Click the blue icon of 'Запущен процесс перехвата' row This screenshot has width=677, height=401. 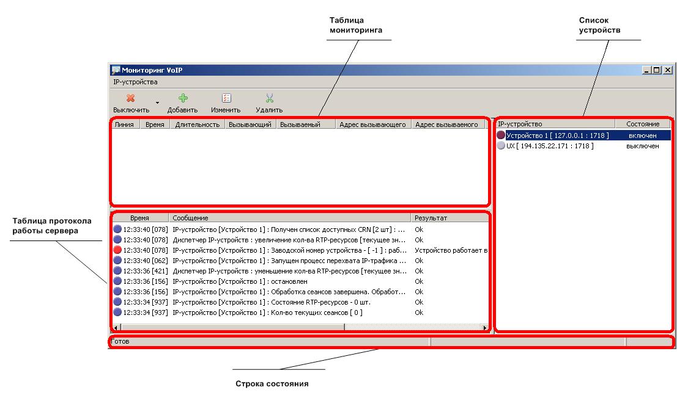[117, 260]
